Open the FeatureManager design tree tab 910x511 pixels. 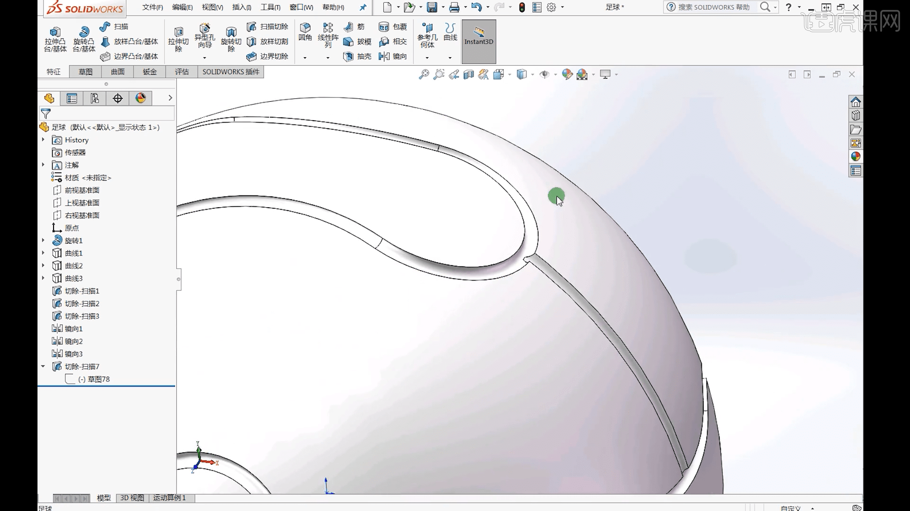click(49, 98)
